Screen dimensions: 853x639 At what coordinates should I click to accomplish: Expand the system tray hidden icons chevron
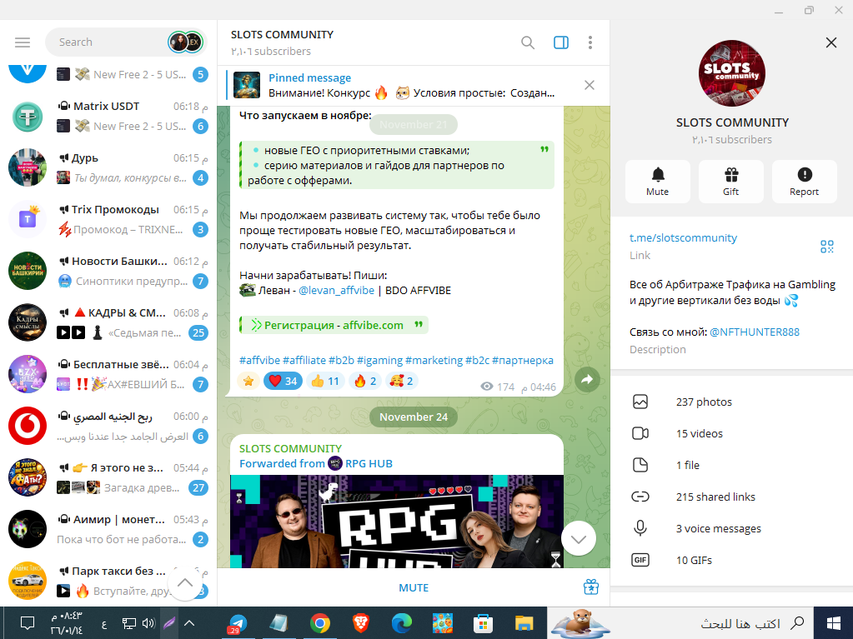[x=188, y=623]
